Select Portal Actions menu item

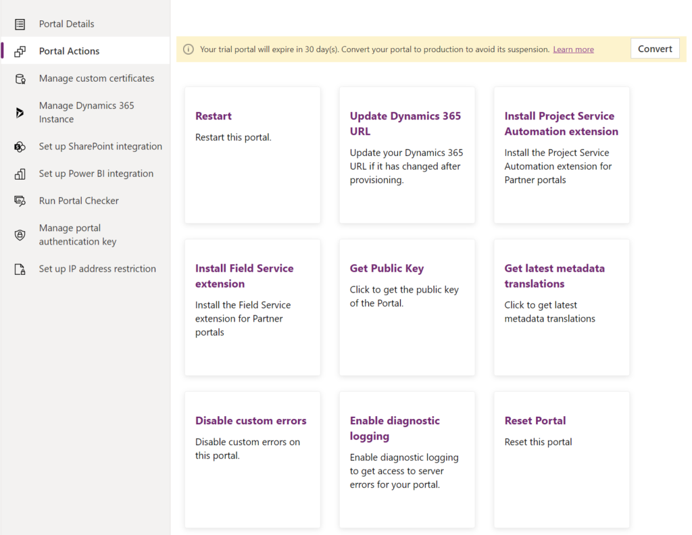[85, 51]
